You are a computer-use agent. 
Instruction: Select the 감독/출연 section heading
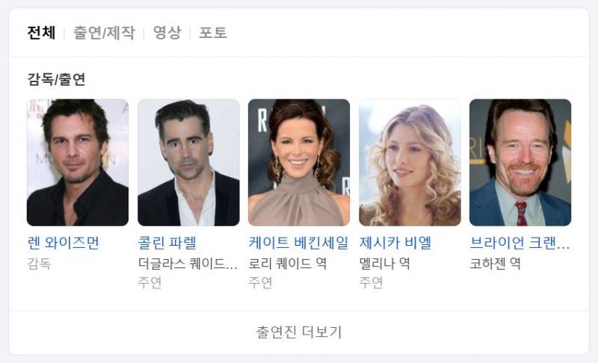pyautogui.click(x=57, y=79)
